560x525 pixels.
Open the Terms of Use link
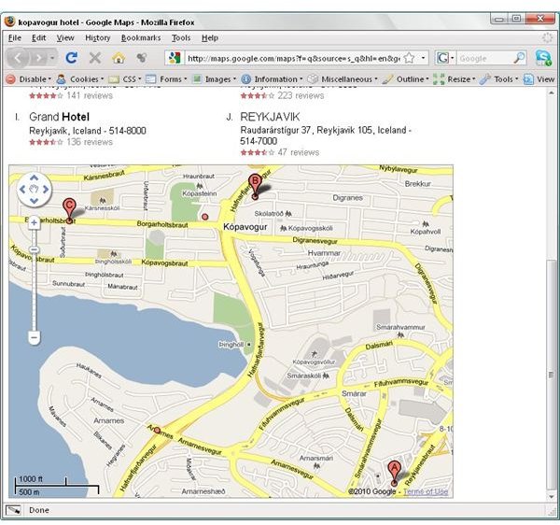point(426,491)
